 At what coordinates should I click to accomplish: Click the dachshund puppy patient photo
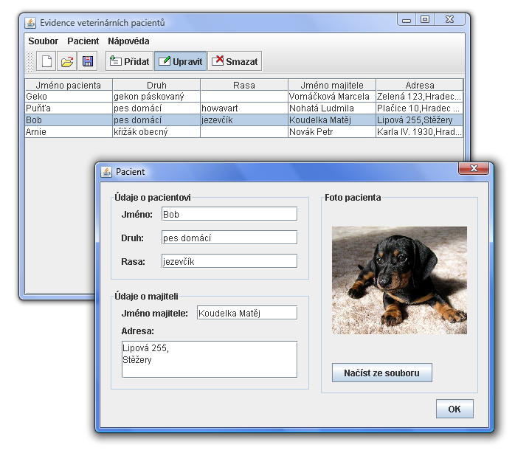click(399, 280)
